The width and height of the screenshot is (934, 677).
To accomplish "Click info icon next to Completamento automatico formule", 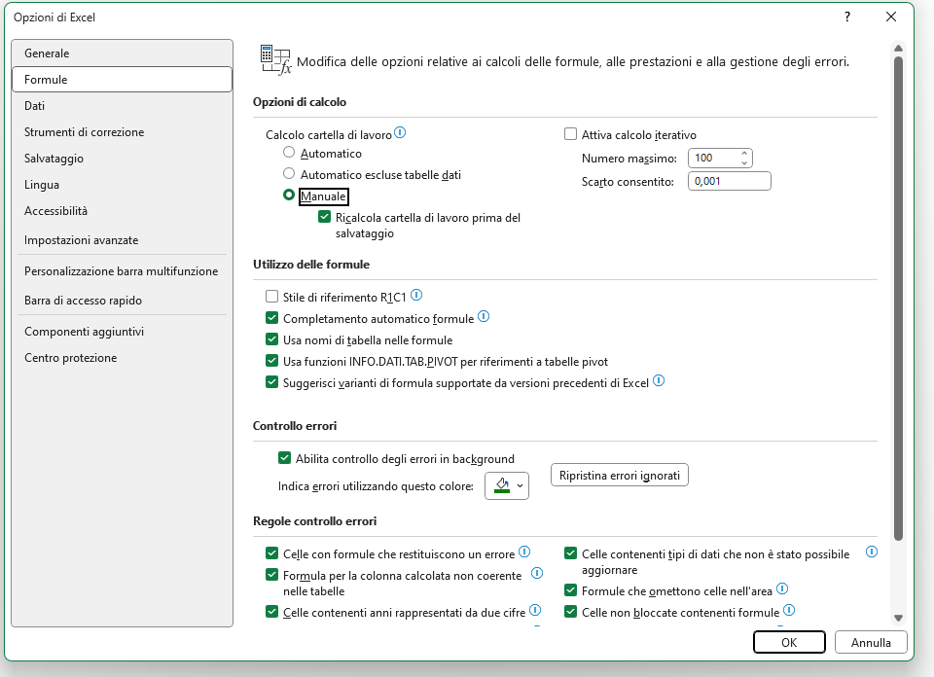I will pos(484,316).
